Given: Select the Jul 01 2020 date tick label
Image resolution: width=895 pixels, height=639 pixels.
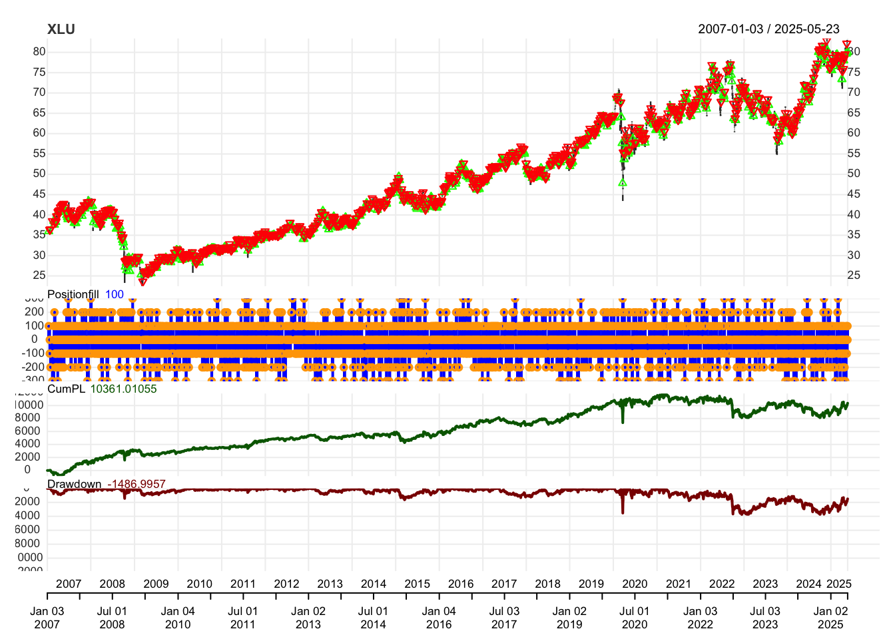Looking at the screenshot, I should (634, 618).
